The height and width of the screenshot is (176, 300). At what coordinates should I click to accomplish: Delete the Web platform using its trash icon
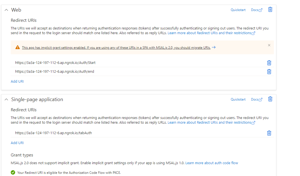click(270, 9)
